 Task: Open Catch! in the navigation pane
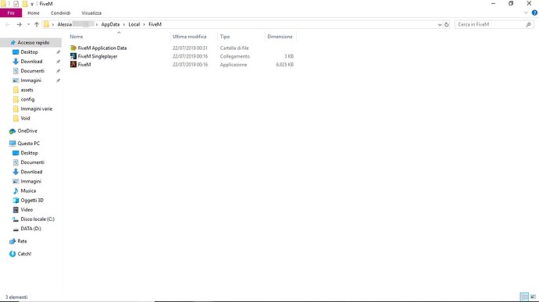pos(24,254)
